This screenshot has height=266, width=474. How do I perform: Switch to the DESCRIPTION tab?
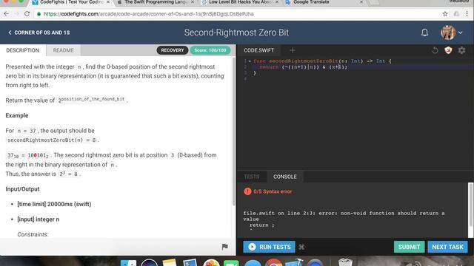point(23,50)
